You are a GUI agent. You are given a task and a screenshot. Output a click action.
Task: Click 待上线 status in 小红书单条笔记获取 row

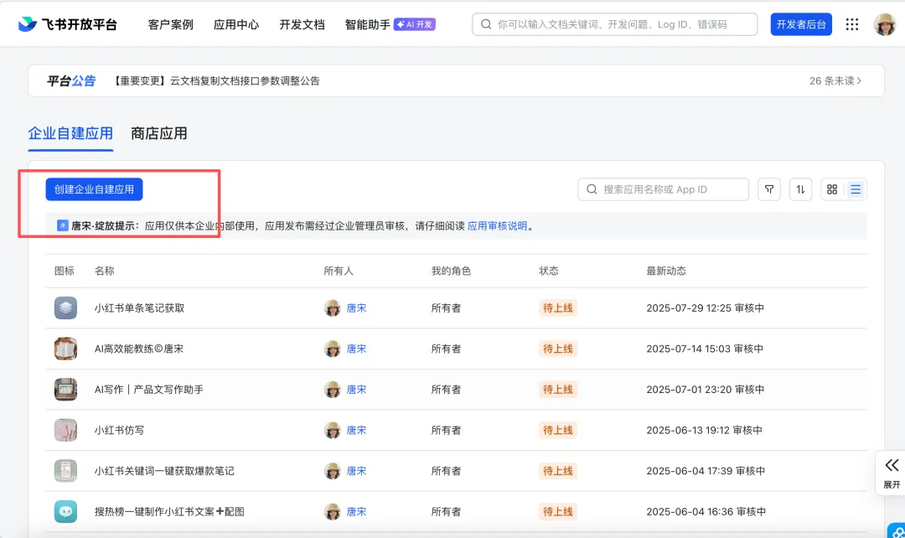click(557, 308)
